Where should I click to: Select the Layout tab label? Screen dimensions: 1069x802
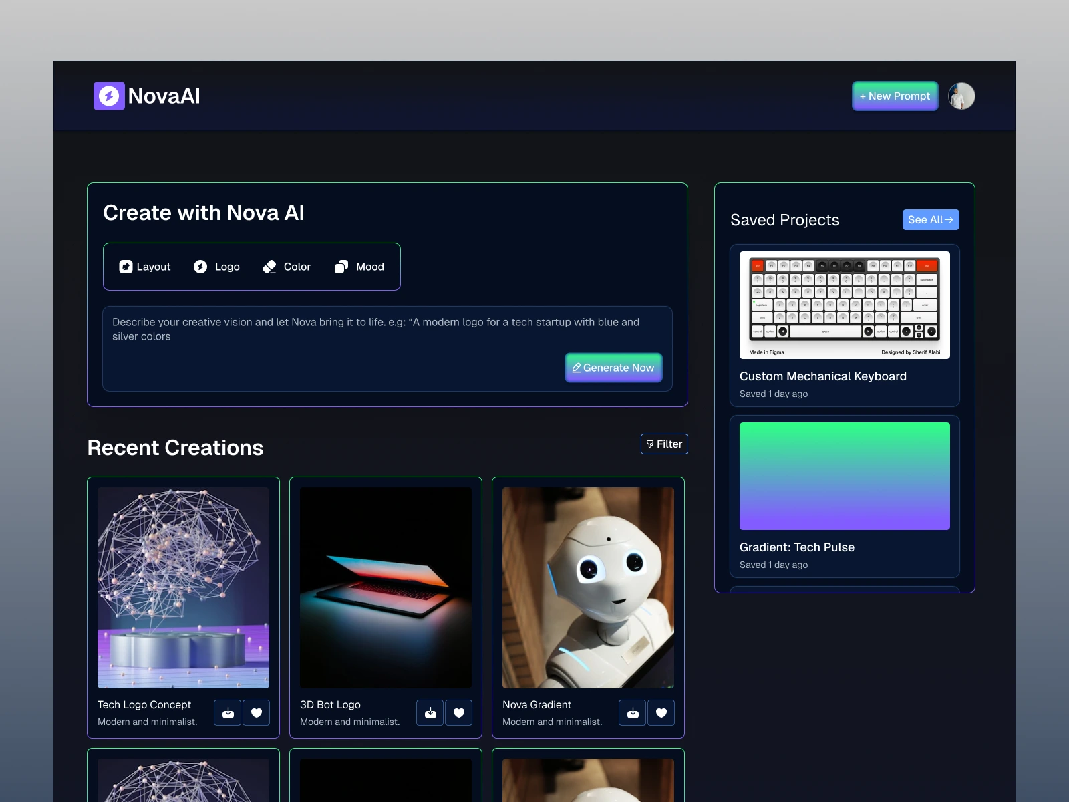(154, 267)
